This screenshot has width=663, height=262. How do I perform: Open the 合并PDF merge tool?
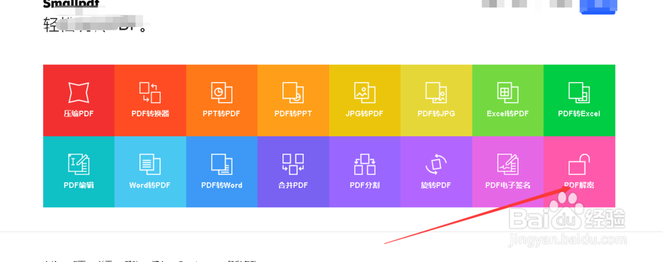pos(294,172)
